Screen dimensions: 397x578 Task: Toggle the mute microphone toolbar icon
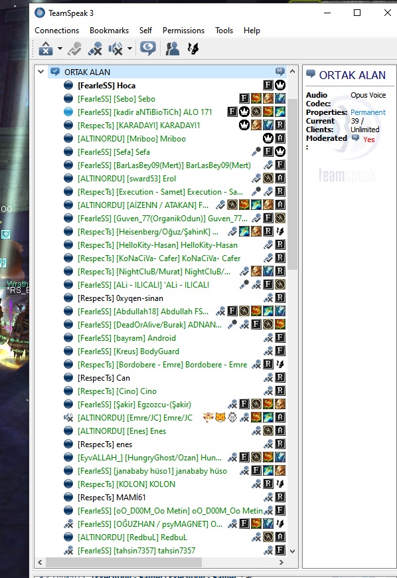[95, 48]
